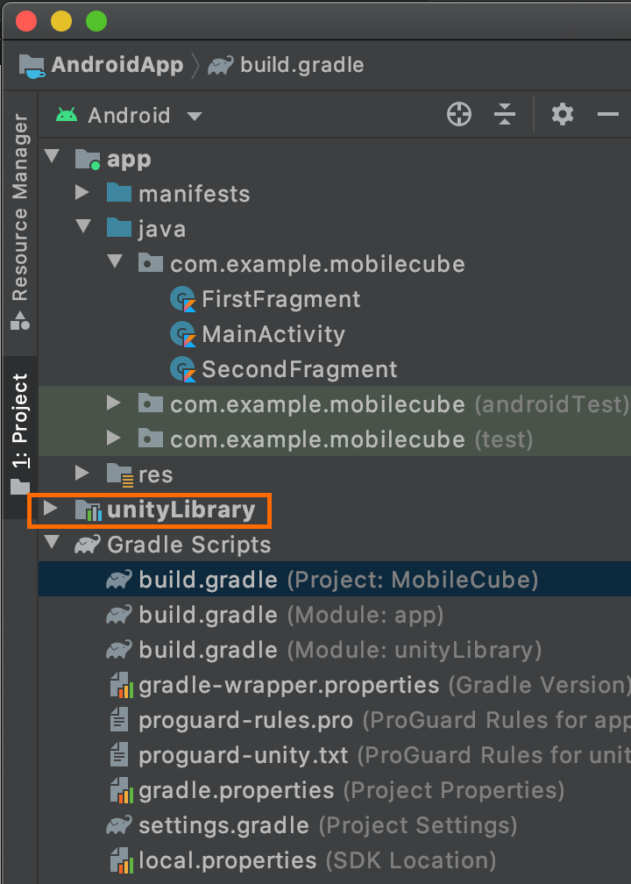Viewport: 631px width, 884px height.
Task: Select MainActivity in the project tree
Action: [x=273, y=334]
